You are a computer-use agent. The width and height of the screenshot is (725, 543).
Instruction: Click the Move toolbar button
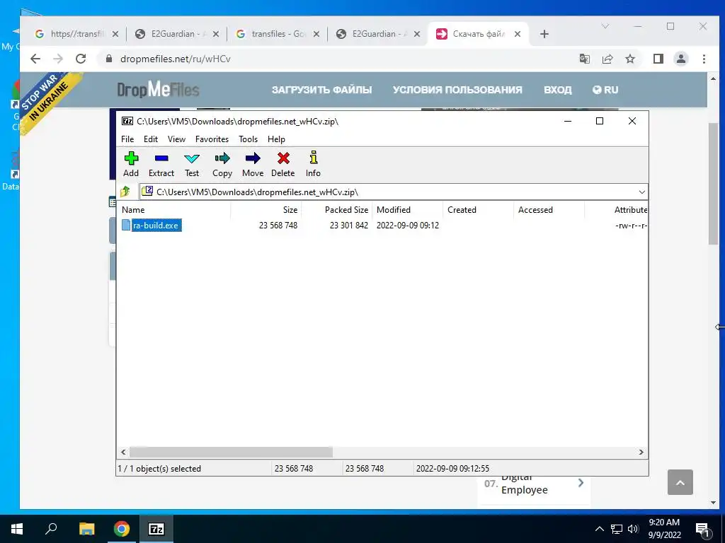[x=253, y=164]
